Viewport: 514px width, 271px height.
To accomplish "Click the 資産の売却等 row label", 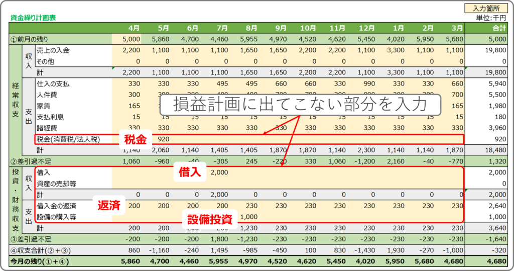I will pyautogui.click(x=56, y=184).
